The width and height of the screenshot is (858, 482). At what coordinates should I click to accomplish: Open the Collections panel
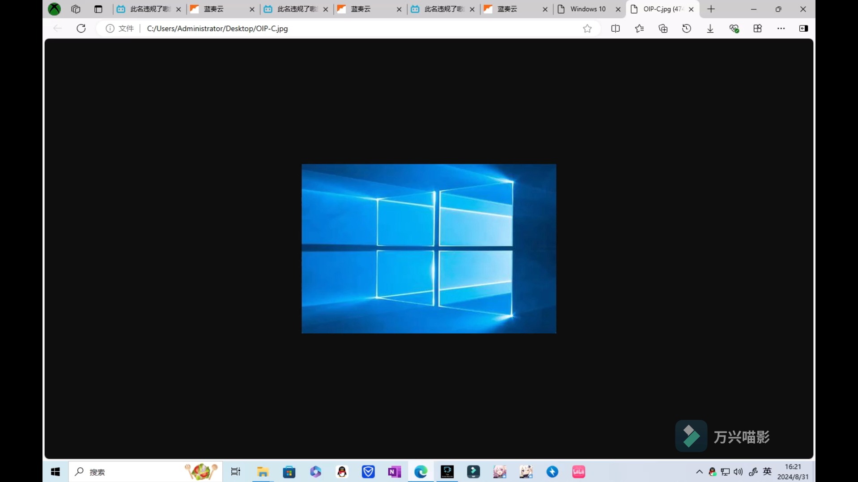(x=663, y=29)
